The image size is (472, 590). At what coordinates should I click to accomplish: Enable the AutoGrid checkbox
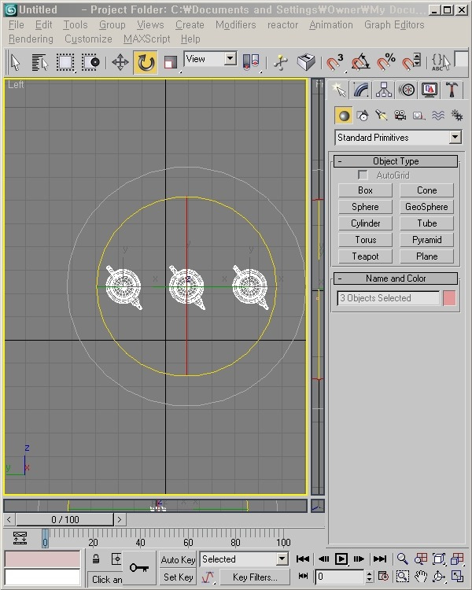point(363,175)
